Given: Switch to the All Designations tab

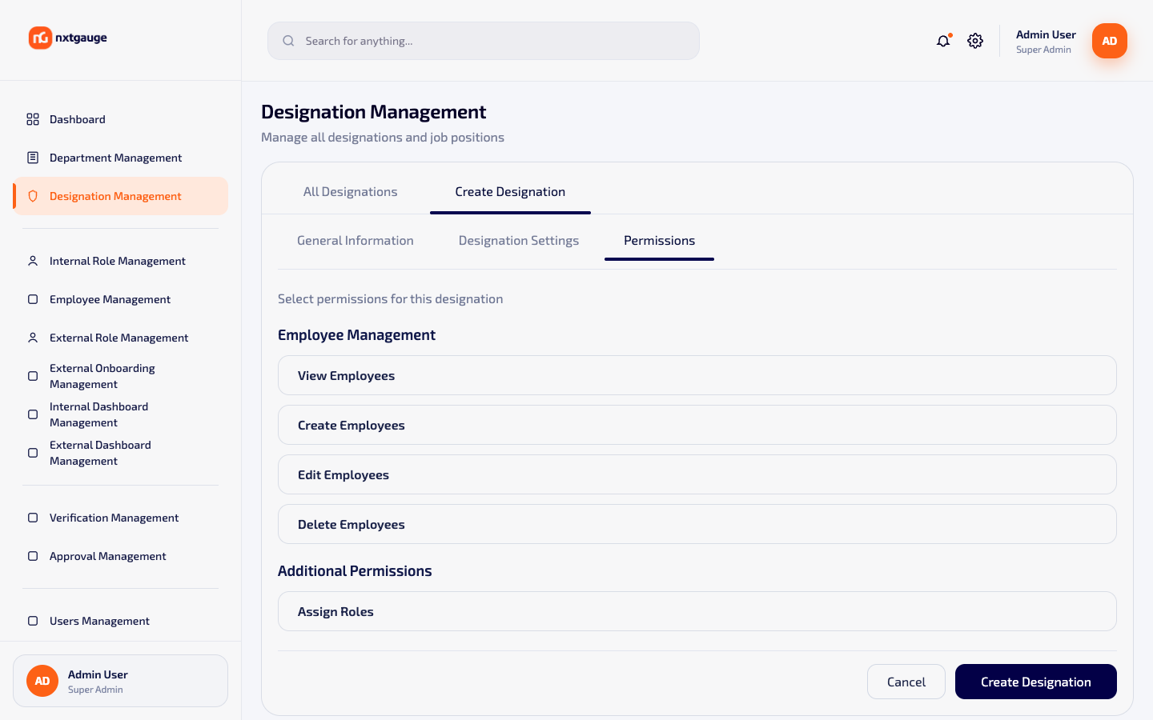Looking at the screenshot, I should [x=350, y=192].
